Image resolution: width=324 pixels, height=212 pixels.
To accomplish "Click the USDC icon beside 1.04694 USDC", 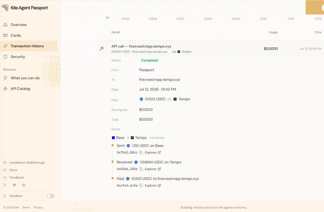I will 136,162.
